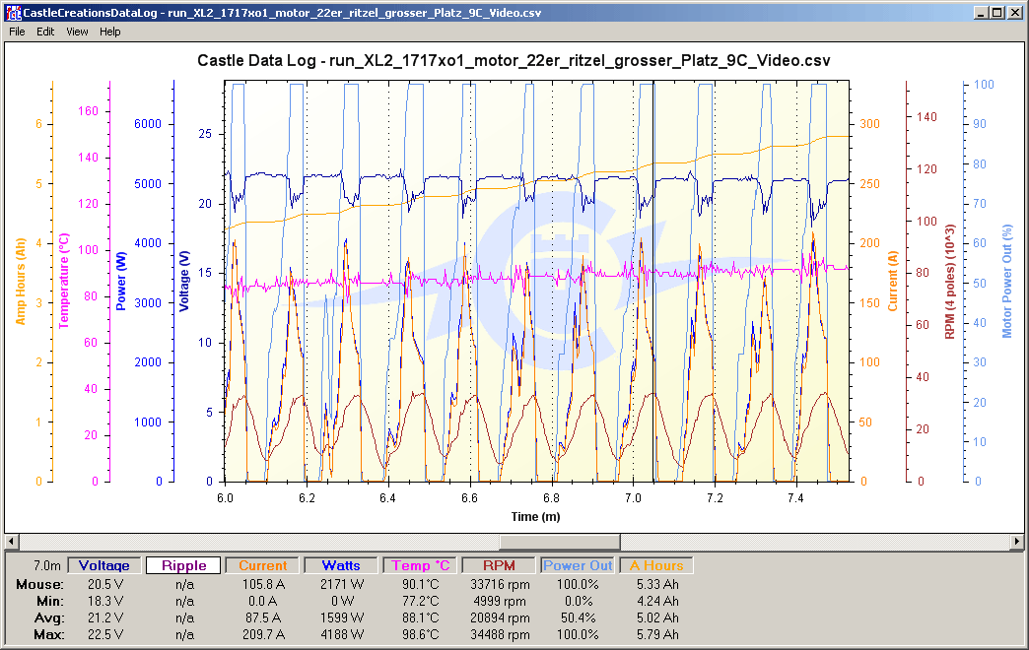Click the Voltage (V) axis label
Image resolution: width=1029 pixels, height=650 pixels.
click(x=183, y=282)
